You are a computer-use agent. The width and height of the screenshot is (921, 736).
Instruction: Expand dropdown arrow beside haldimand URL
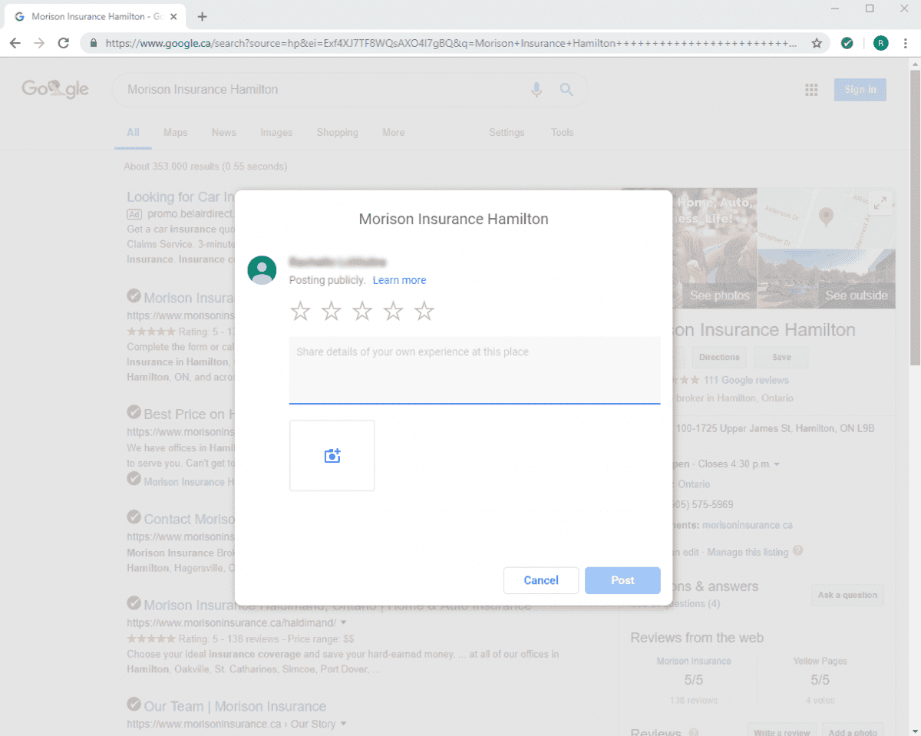343,622
